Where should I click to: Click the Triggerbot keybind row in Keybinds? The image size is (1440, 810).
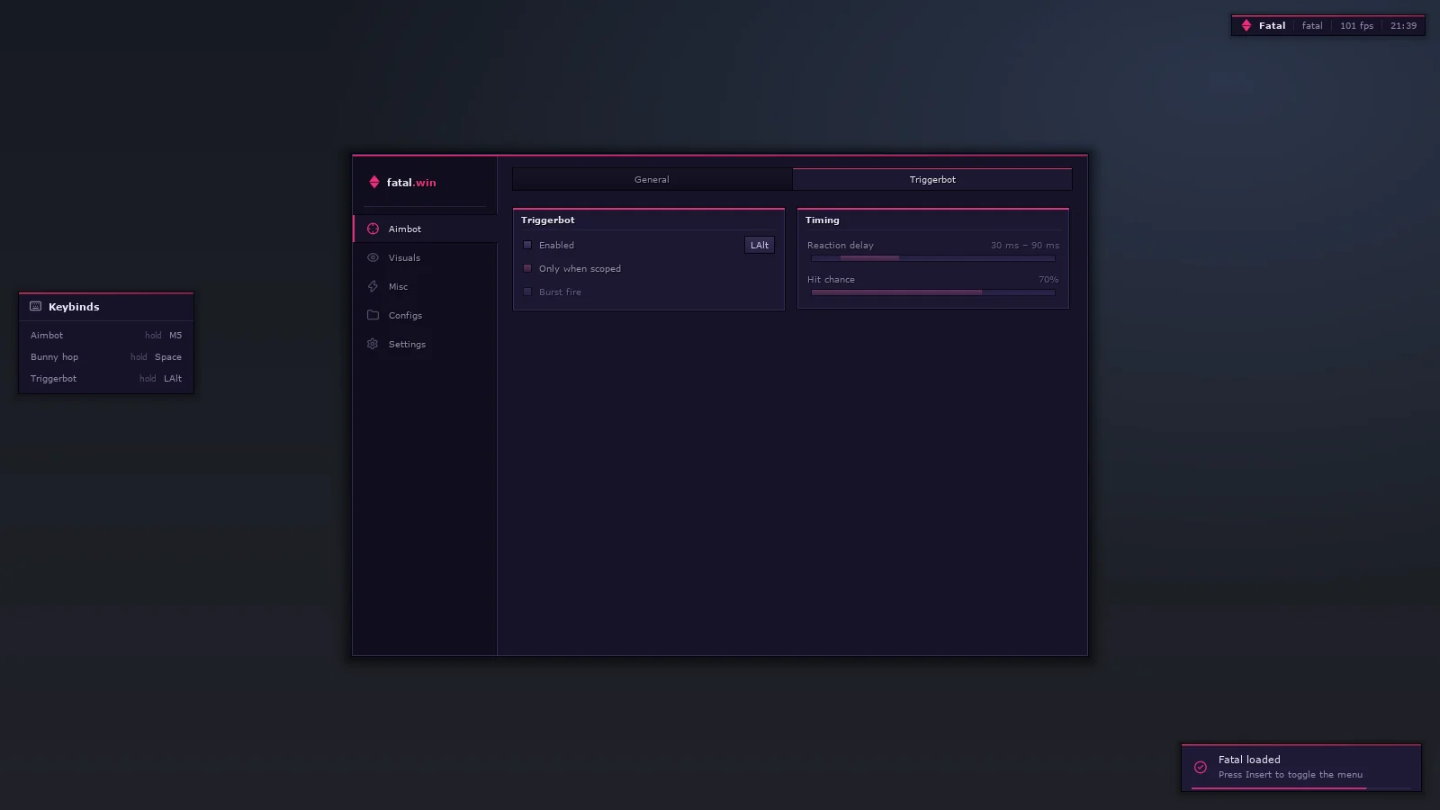coord(106,378)
